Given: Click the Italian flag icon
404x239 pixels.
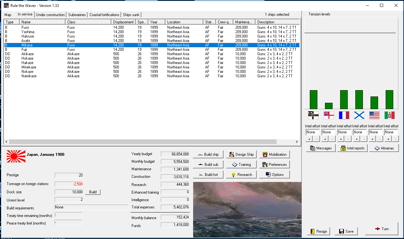Looking at the screenshot, I should point(389,115).
